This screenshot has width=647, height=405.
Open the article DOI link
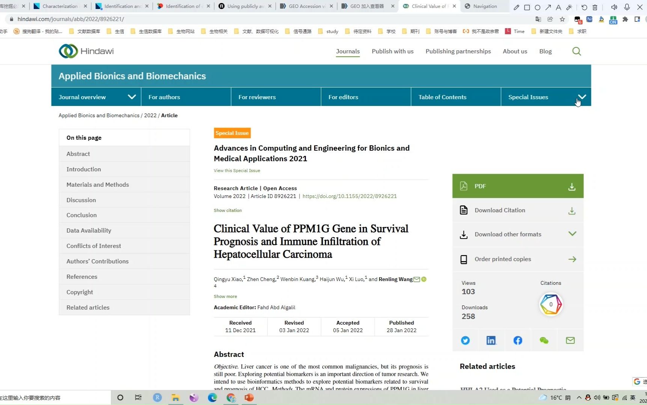(349, 196)
